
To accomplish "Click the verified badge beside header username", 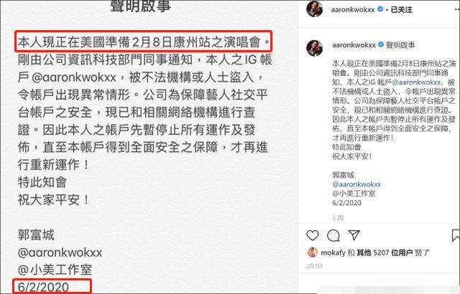I will [x=380, y=9].
